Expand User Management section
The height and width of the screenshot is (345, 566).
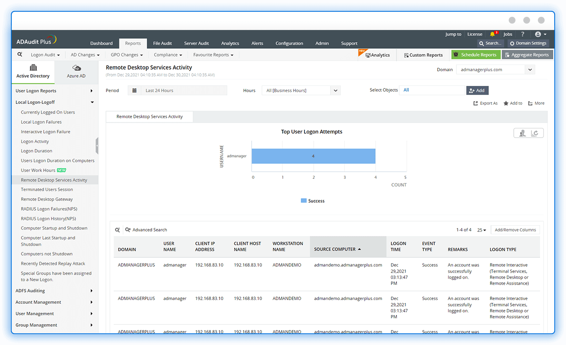55,313
